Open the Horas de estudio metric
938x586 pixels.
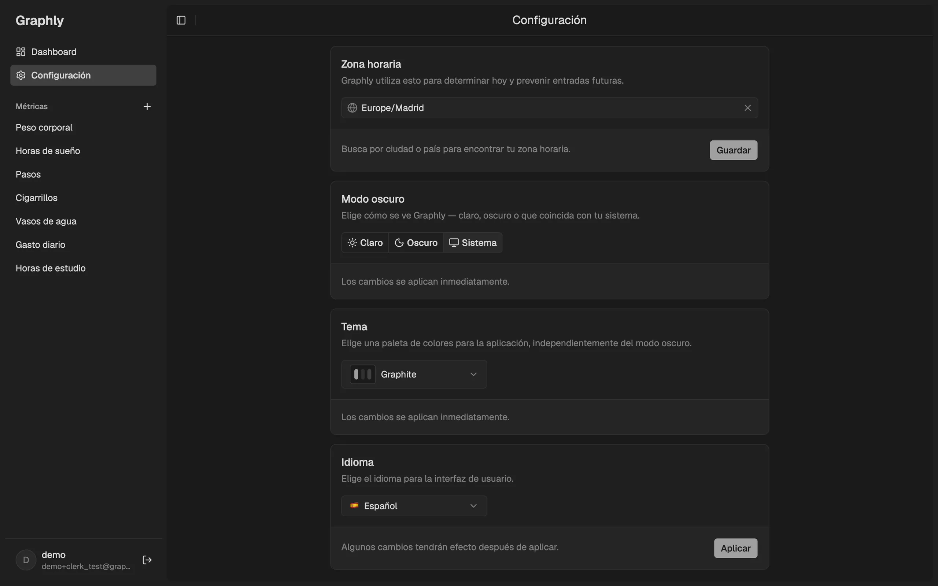pyautogui.click(x=83, y=268)
